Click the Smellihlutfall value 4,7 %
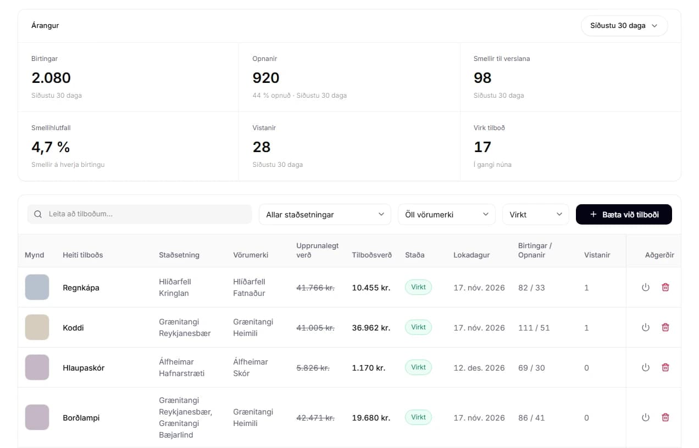 (51, 147)
